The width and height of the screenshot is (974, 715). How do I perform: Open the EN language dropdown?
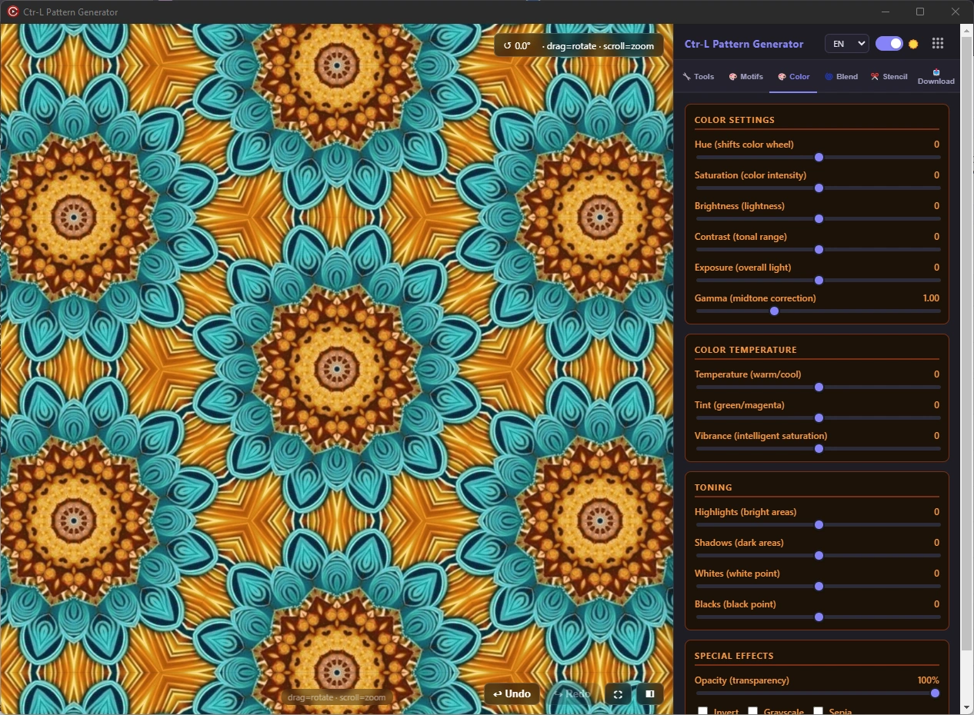pyautogui.click(x=846, y=44)
